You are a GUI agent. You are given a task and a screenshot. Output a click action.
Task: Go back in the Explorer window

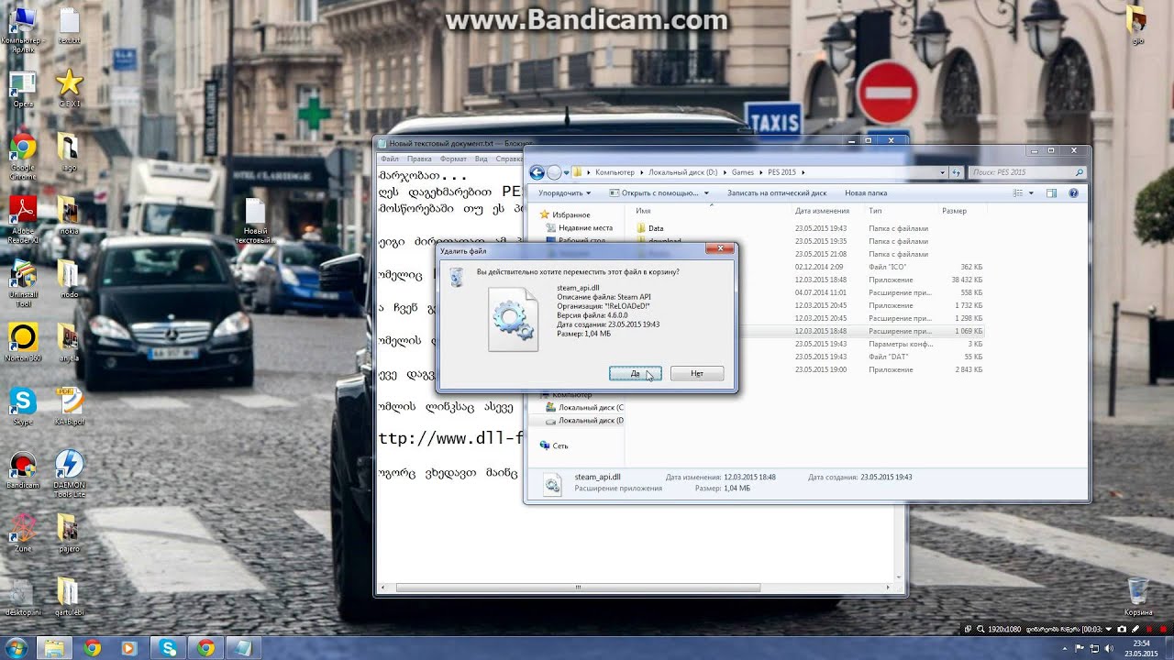[x=537, y=172]
